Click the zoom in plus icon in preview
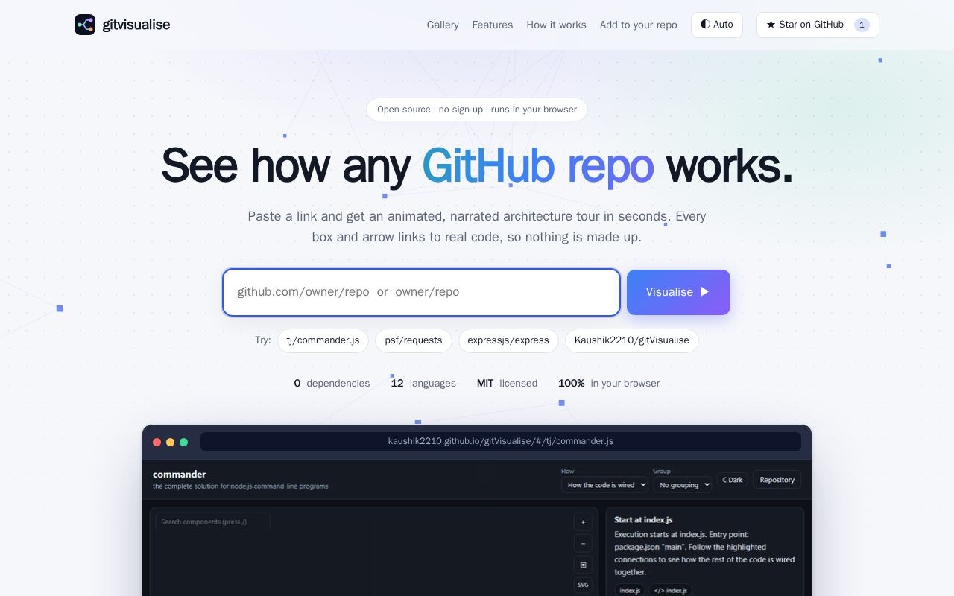This screenshot has height=596, width=954. coord(583,522)
